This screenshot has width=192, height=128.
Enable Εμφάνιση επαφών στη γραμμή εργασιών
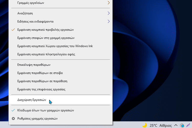tap(46, 38)
